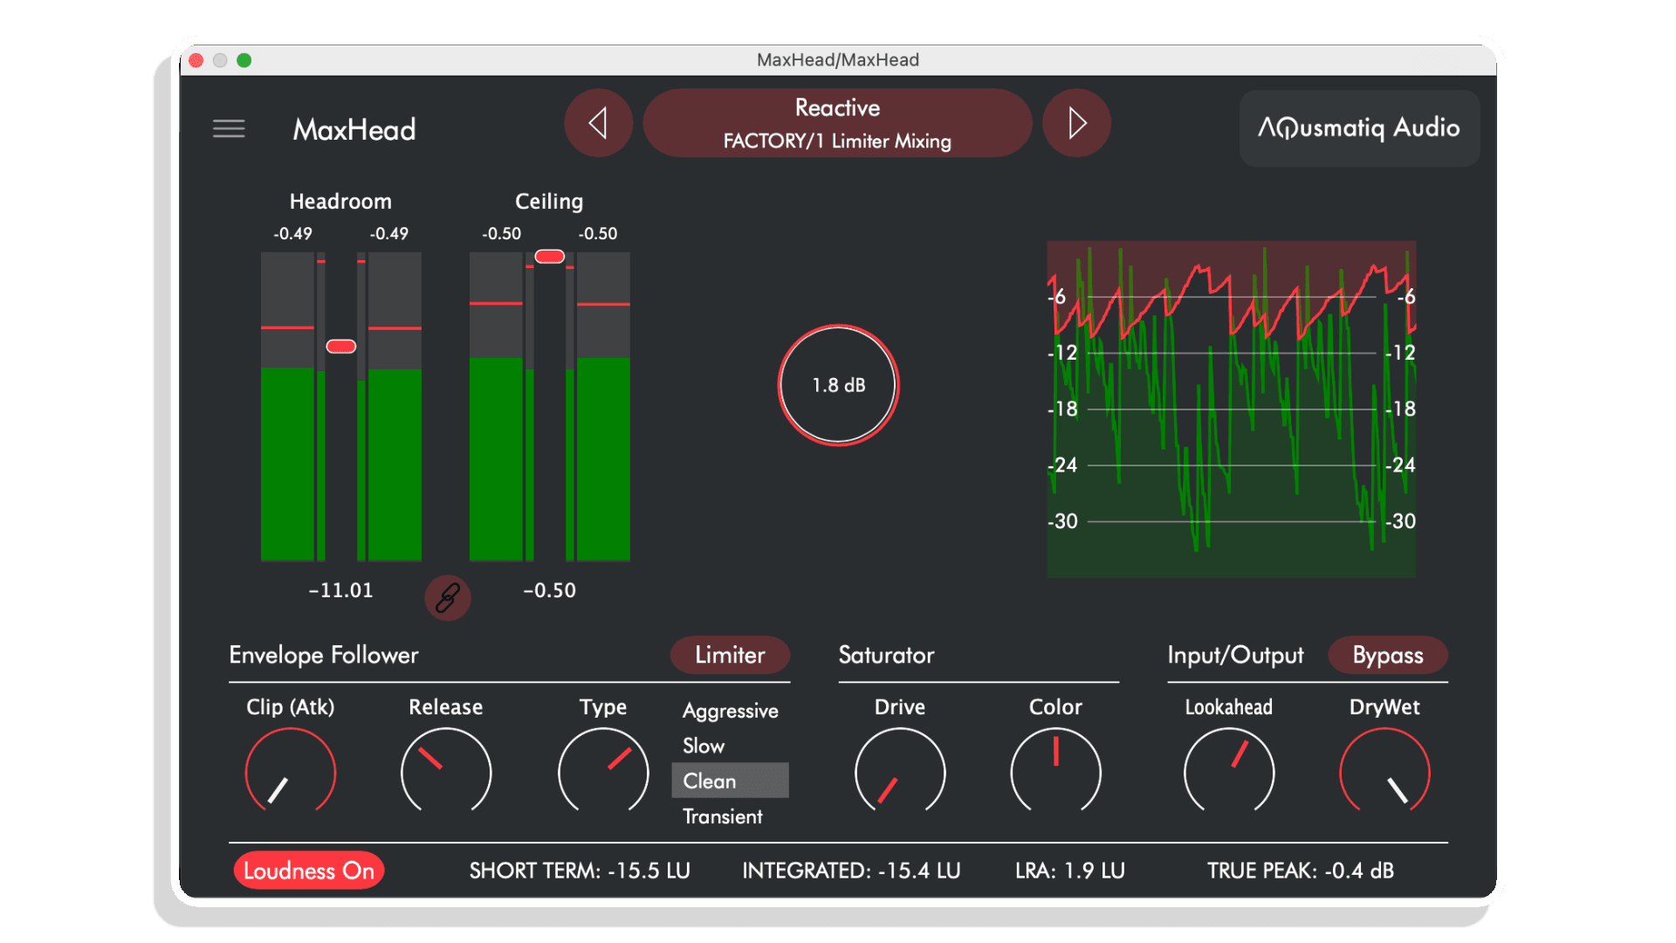Click the LRA: 1.9 LU readout
The height and width of the screenshot is (943, 1676).
tap(1070, 871)
